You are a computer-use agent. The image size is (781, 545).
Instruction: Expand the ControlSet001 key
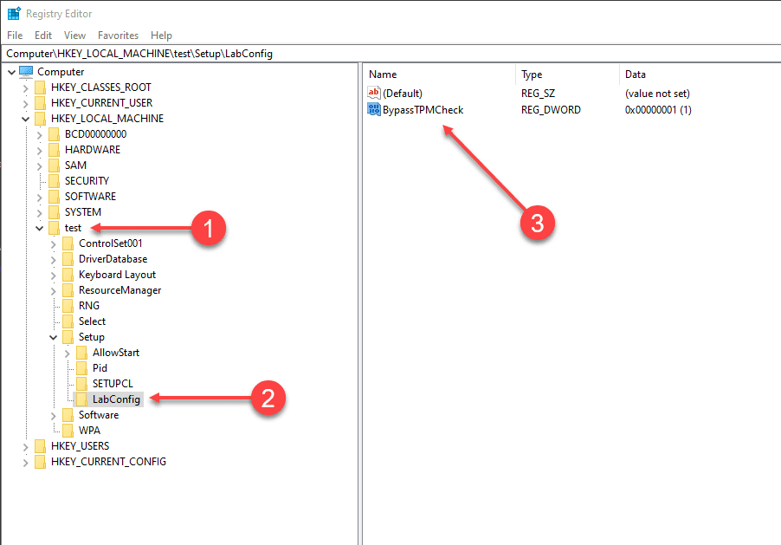[x=54, y=243]
